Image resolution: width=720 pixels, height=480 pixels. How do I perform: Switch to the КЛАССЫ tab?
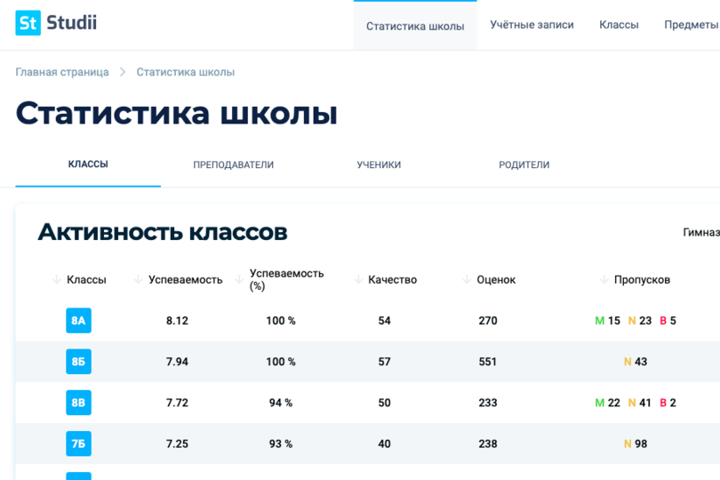[x=88, y=164]
